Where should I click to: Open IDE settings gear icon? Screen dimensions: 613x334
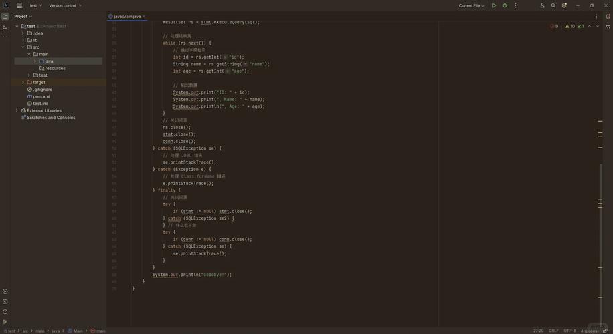[x=564, y=5]
